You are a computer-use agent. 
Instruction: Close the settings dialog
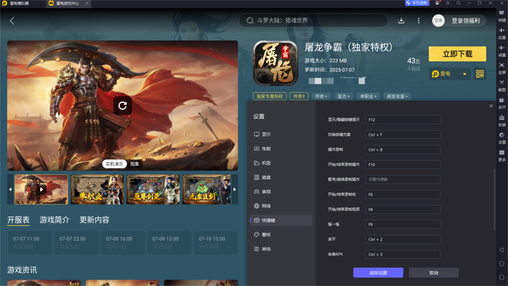(x=491, y=106)
